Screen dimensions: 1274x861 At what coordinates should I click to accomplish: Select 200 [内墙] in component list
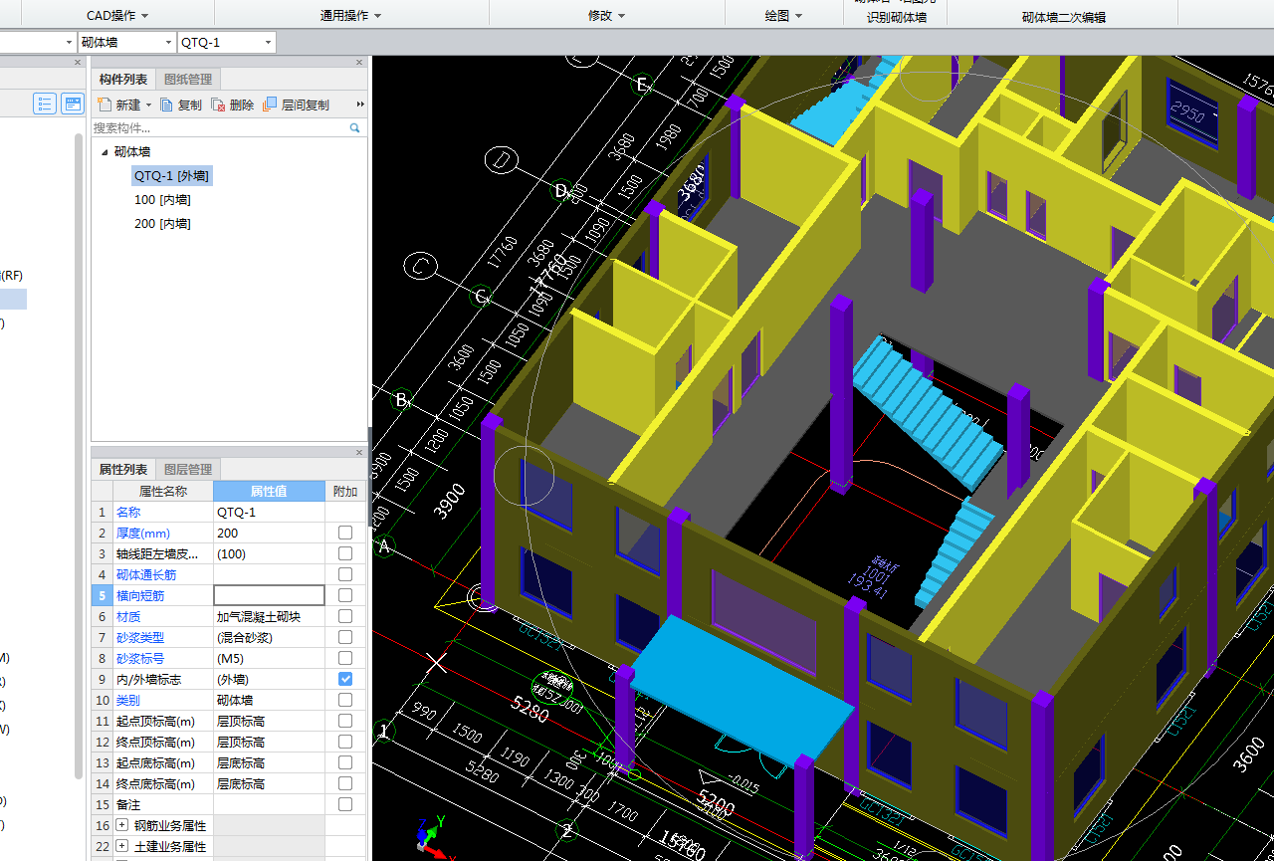162,224
